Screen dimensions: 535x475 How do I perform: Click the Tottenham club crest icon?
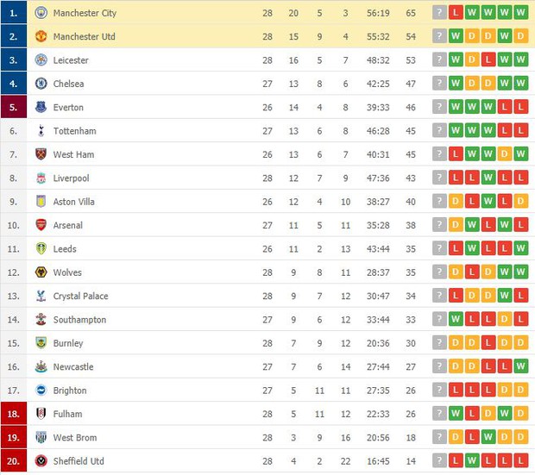pyautogui.click(x=41, y=131)
